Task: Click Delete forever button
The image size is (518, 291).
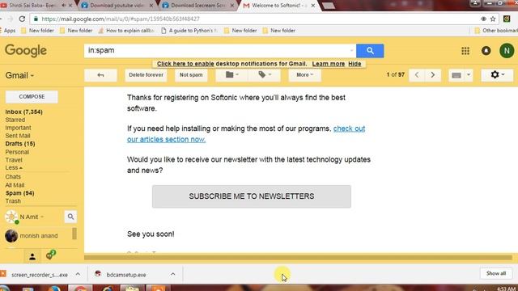Action: [146, 75]
